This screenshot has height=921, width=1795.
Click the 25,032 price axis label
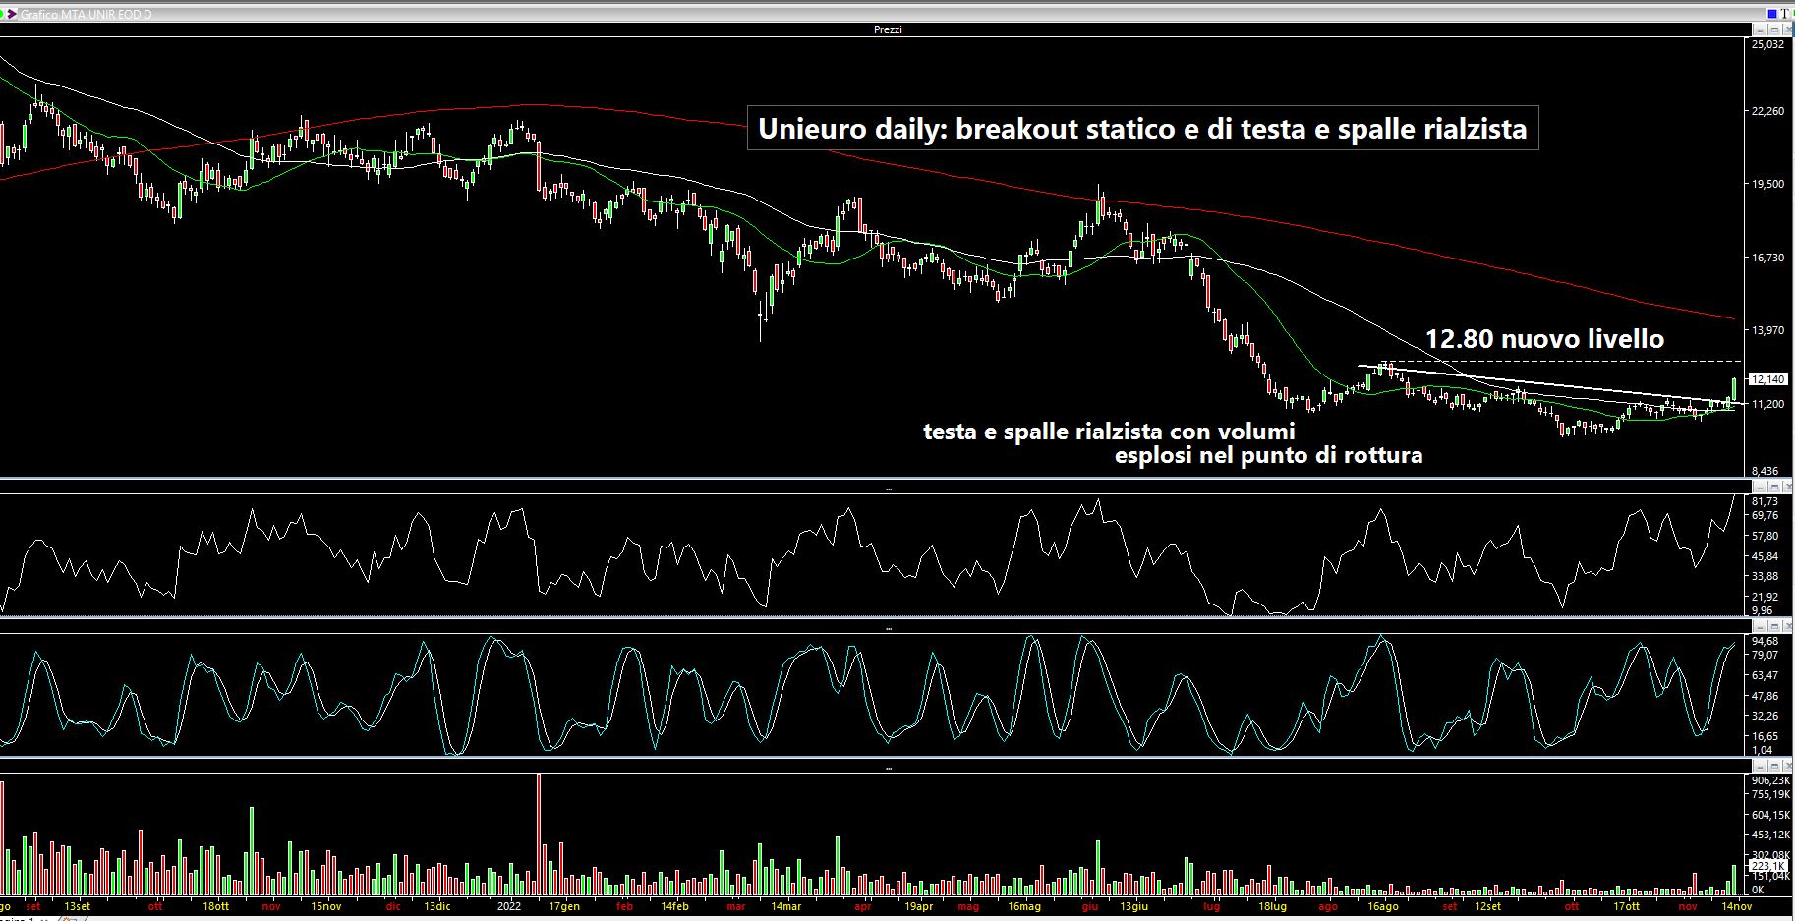pos(1767,44)
